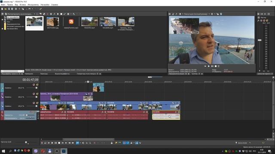Click the audio track volume slider
This screenshot has height=154, width=275.
click(x=27, y=115)
